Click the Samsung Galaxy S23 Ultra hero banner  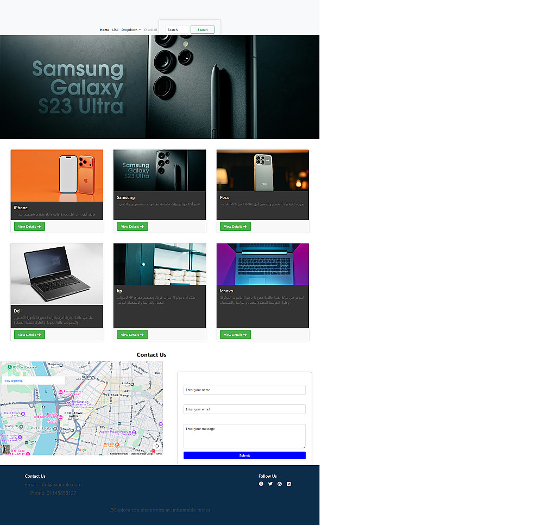click(x=160, y=87)
